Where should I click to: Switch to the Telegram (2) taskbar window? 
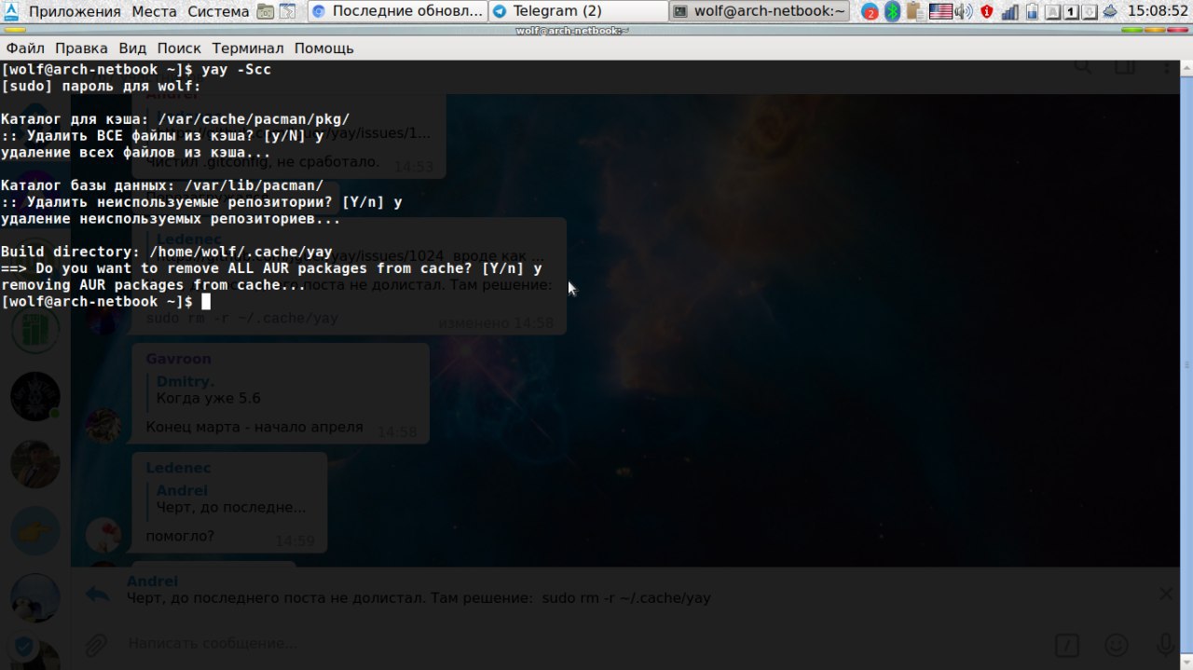click(x=578, y=11)
